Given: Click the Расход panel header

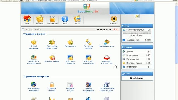Looking at the screenshot, I should click(137, 26).
